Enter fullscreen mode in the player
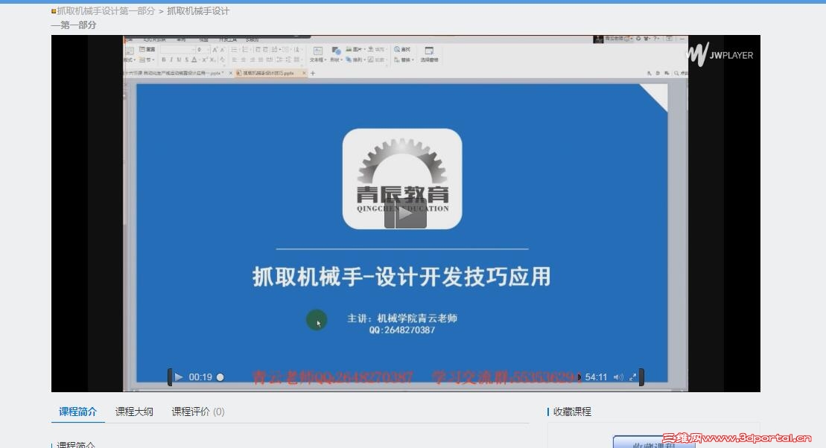 tap(632, 377)
